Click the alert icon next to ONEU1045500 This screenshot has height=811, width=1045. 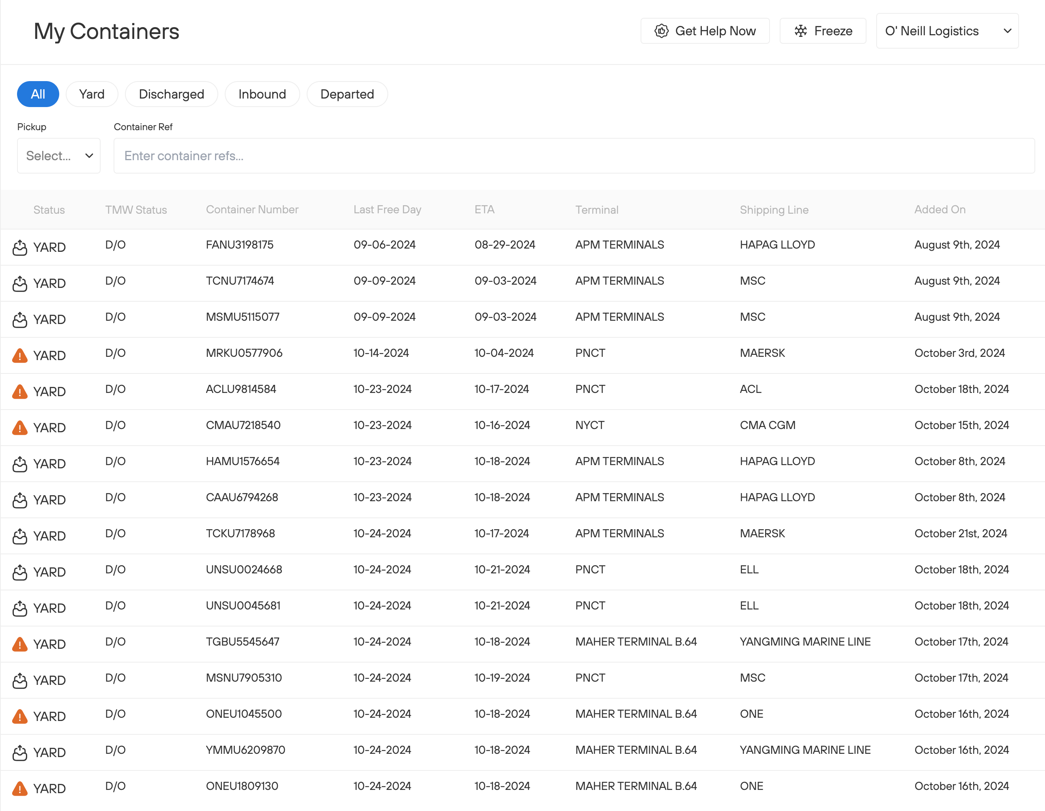coord(19,716)
